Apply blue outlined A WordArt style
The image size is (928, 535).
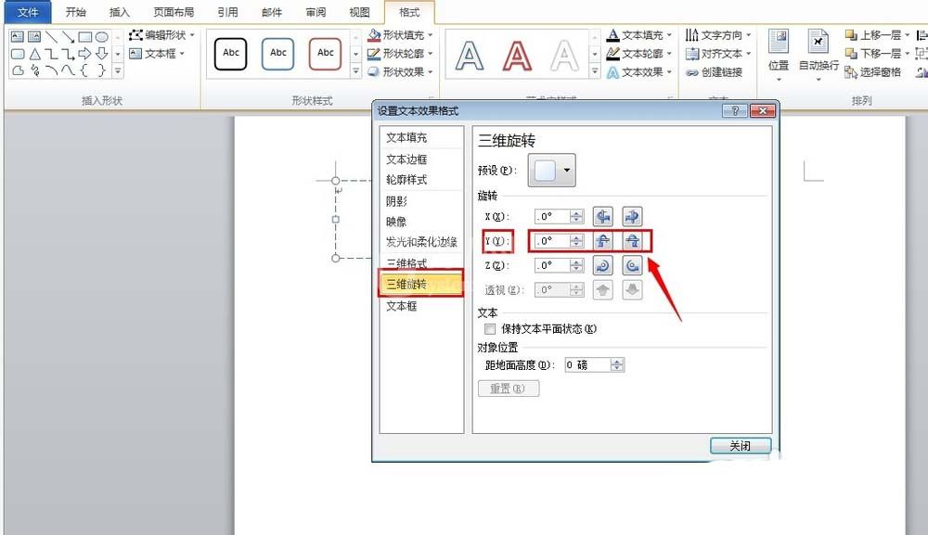click(470, 56)
